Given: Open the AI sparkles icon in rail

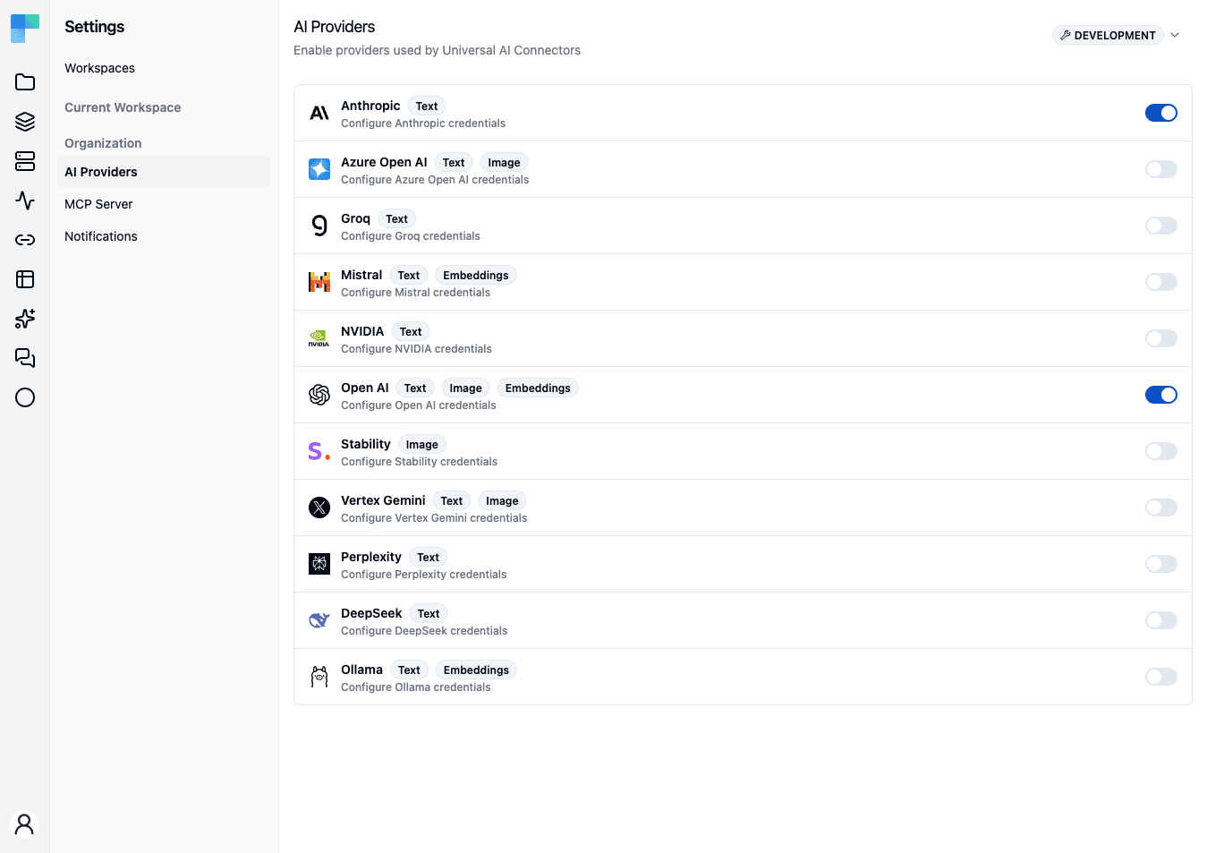Looking at the screenshot, I should pos(25,319).
